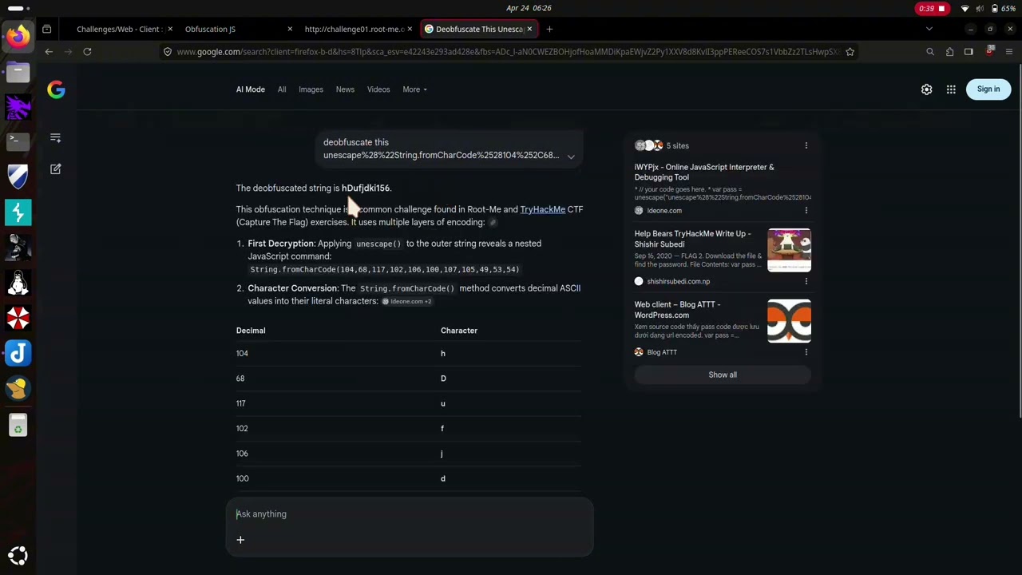
Task: Bookmark this page with star icon
Action: [850, 52]
